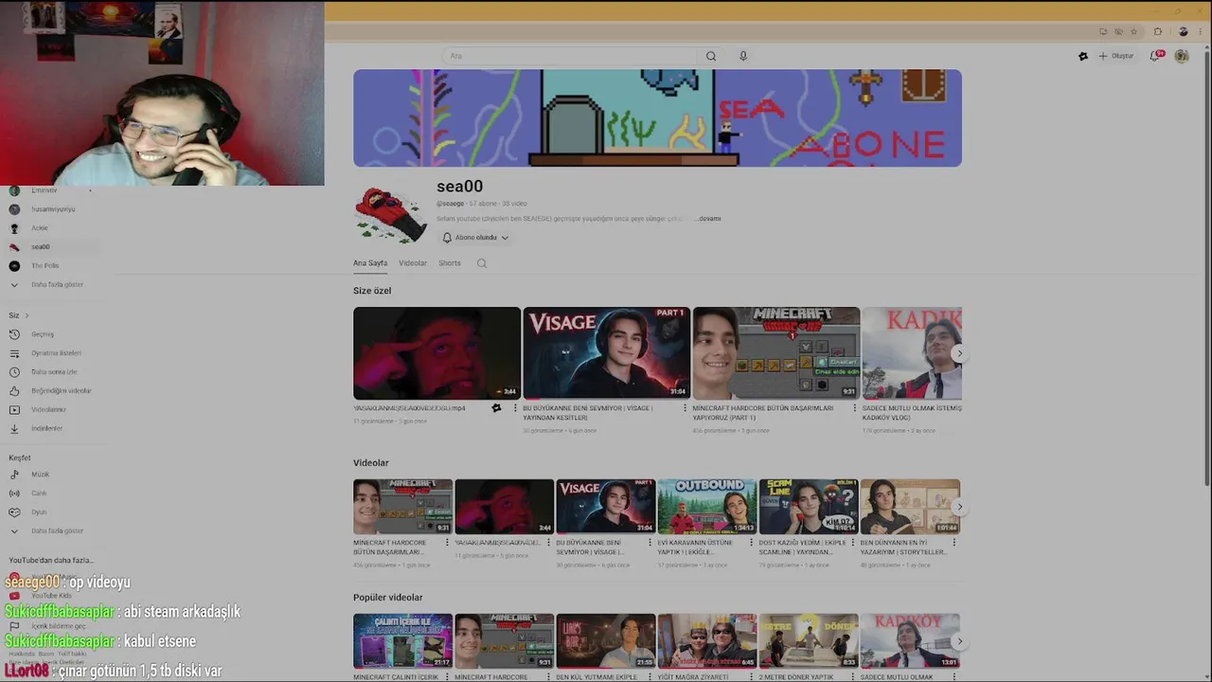Click the Oluştur create button
This screenshot has width=1212, height=682.
click(1116, 56)
